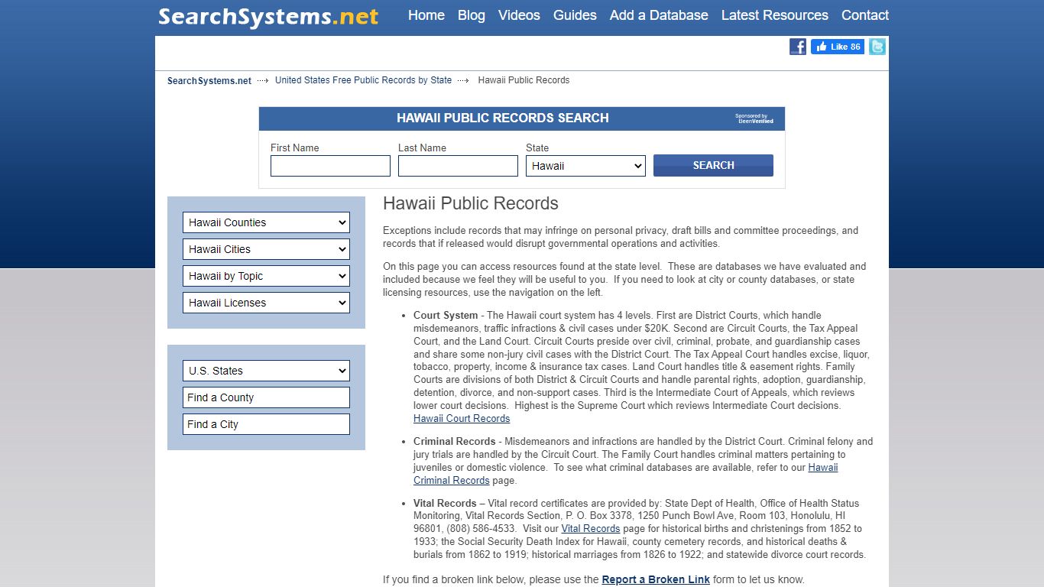Screen dimensions: 1044x587
Task: Click the Report a Broken Link link
Action: 656,579
